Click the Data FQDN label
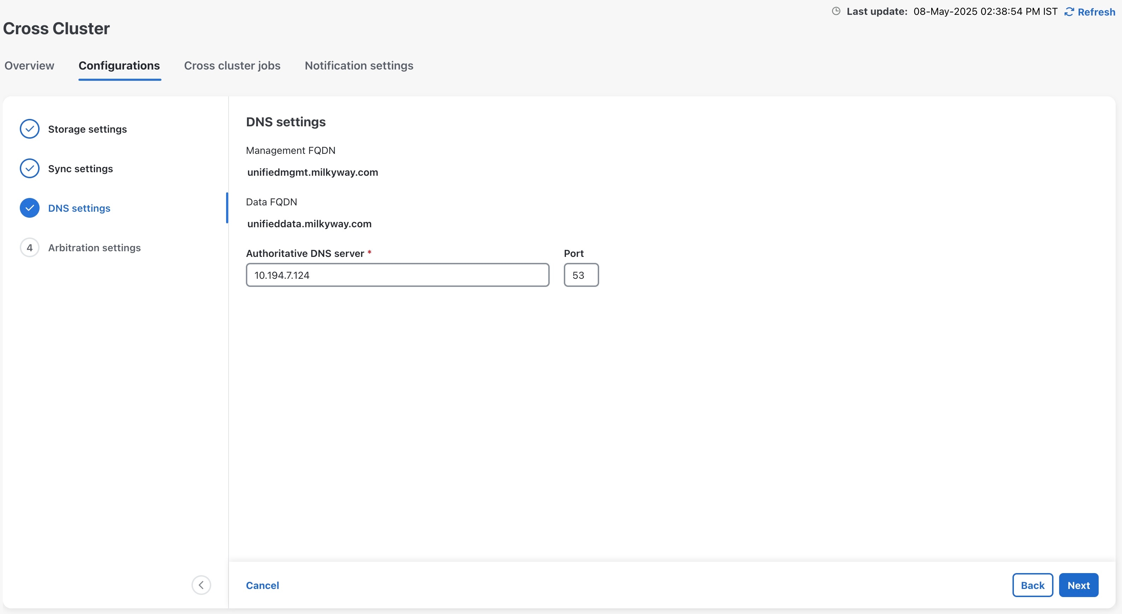The width and height of the screenshot is (1122, 614). pyautogui.click(x=271, y=202)
